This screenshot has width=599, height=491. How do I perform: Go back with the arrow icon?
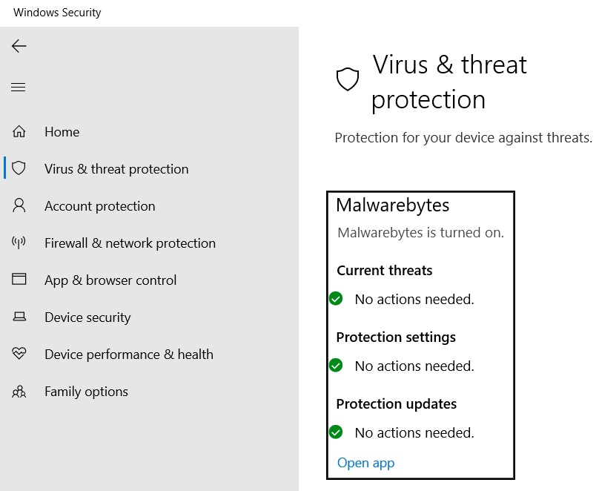(19, 46)
